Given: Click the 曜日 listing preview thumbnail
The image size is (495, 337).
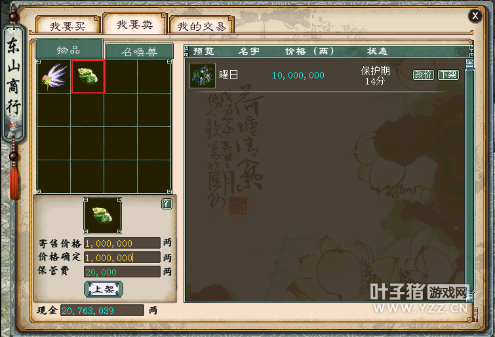Looking at the screenshot, I should pos(203,75).
